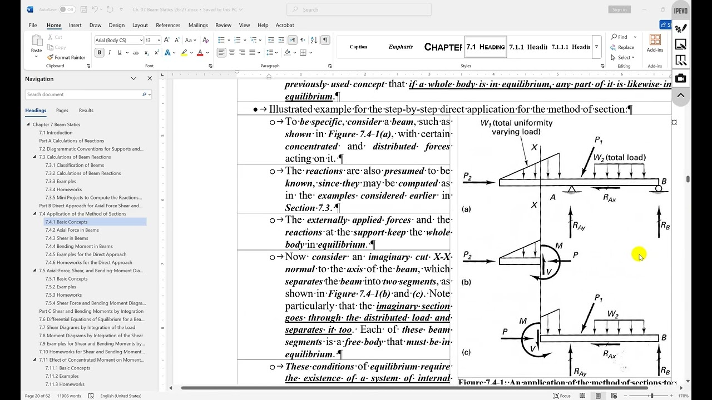Switch to Read Mode view
The height and width of the screenshot is (400, 712).
[582, 396]
